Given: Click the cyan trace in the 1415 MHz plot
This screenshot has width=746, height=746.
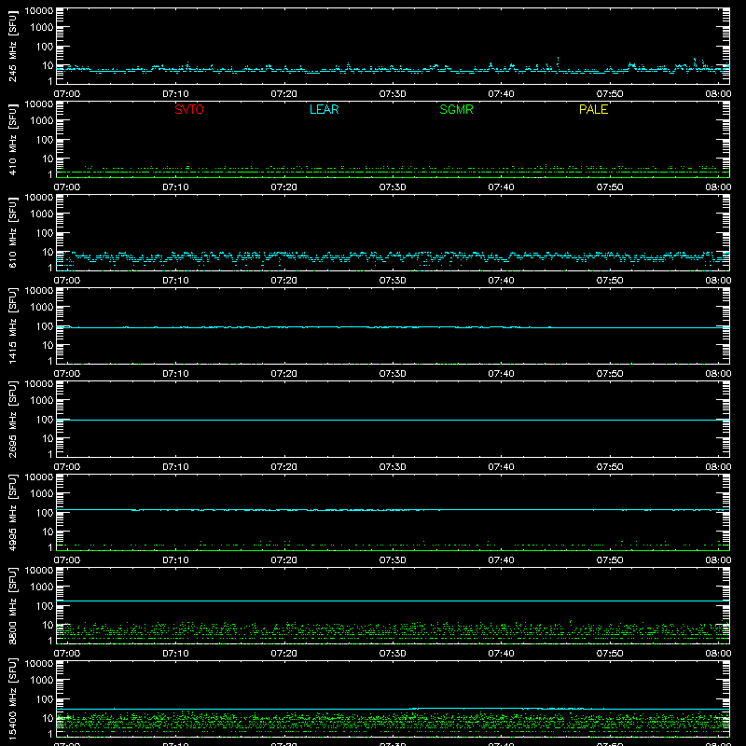Looking at the screenshot, I should point(393,327).
